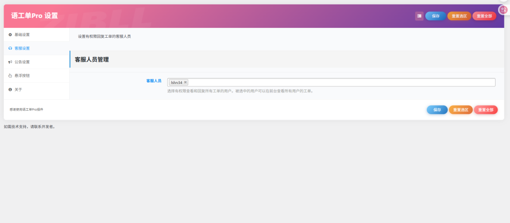The height and width of the screenshot is (223, 510).
Task: Hit the top 重置全部 button
Action: click(x=484, y=16)
